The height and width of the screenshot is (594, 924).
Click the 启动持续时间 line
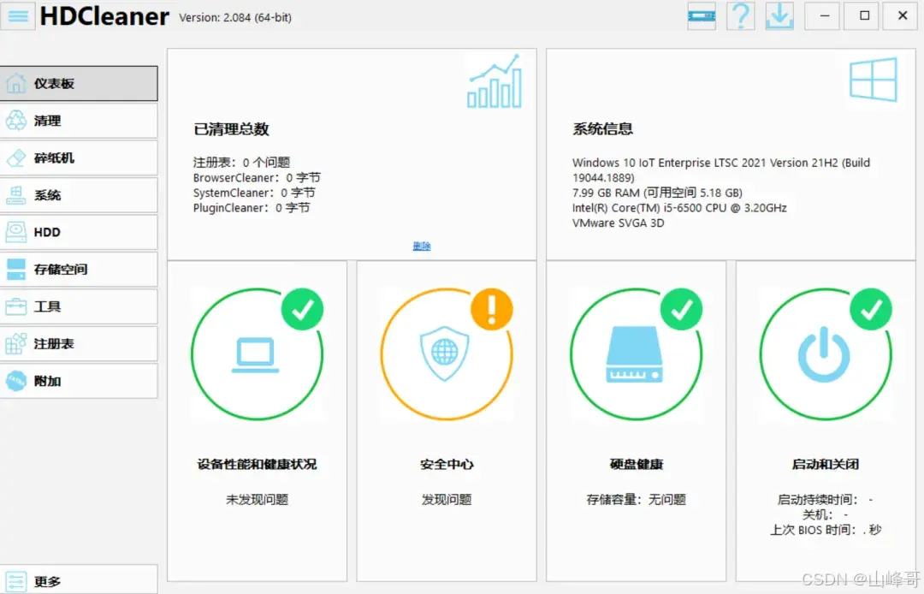(x=825, y=500)
